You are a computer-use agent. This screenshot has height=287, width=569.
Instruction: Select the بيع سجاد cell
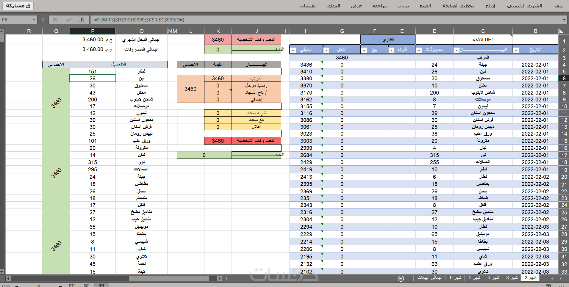click(x=256, y=120)
